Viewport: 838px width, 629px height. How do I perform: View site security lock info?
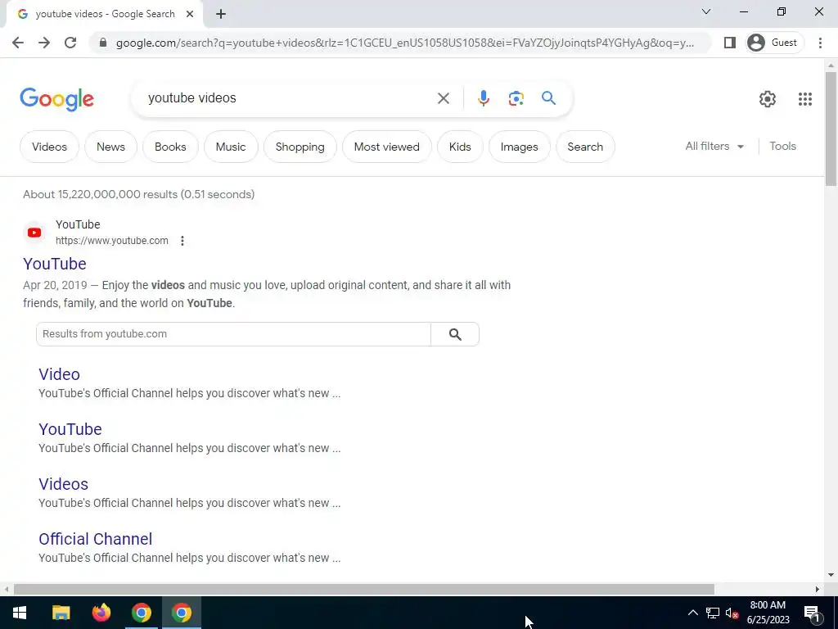click(x=102, y=43)
